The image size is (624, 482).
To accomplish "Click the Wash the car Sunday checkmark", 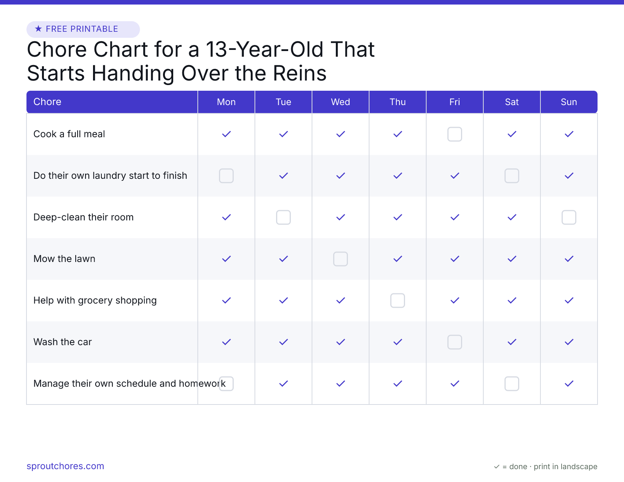I will pyautogui.click(x=569, y=342).
